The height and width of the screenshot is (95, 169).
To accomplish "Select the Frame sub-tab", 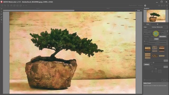I will point(156,39).
